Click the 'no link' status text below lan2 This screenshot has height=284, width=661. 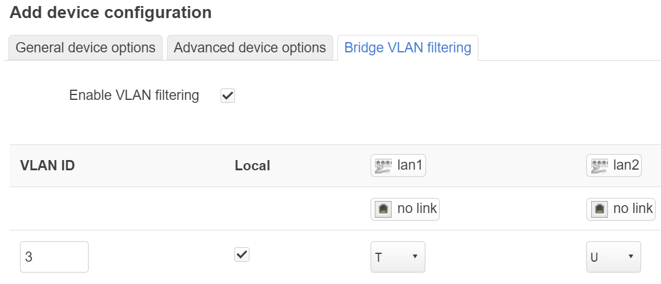coord(633,208)
